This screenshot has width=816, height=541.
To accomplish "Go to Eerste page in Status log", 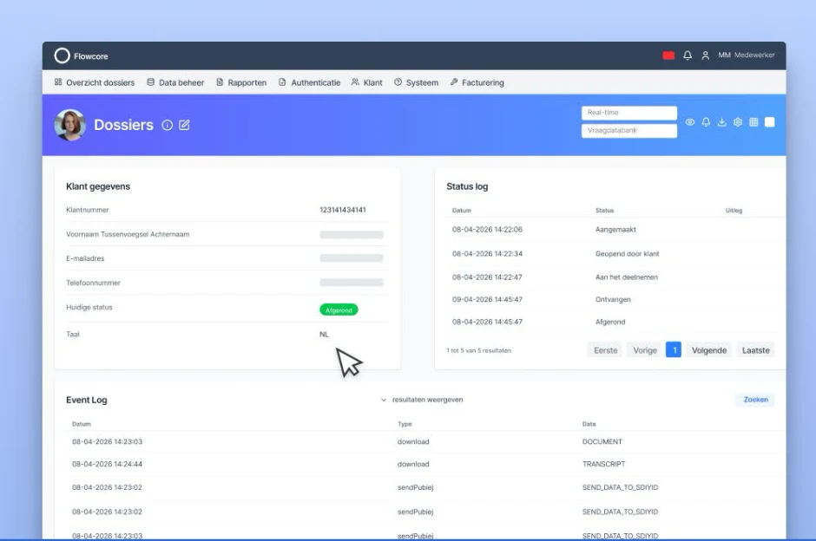I will pos(606,350).
